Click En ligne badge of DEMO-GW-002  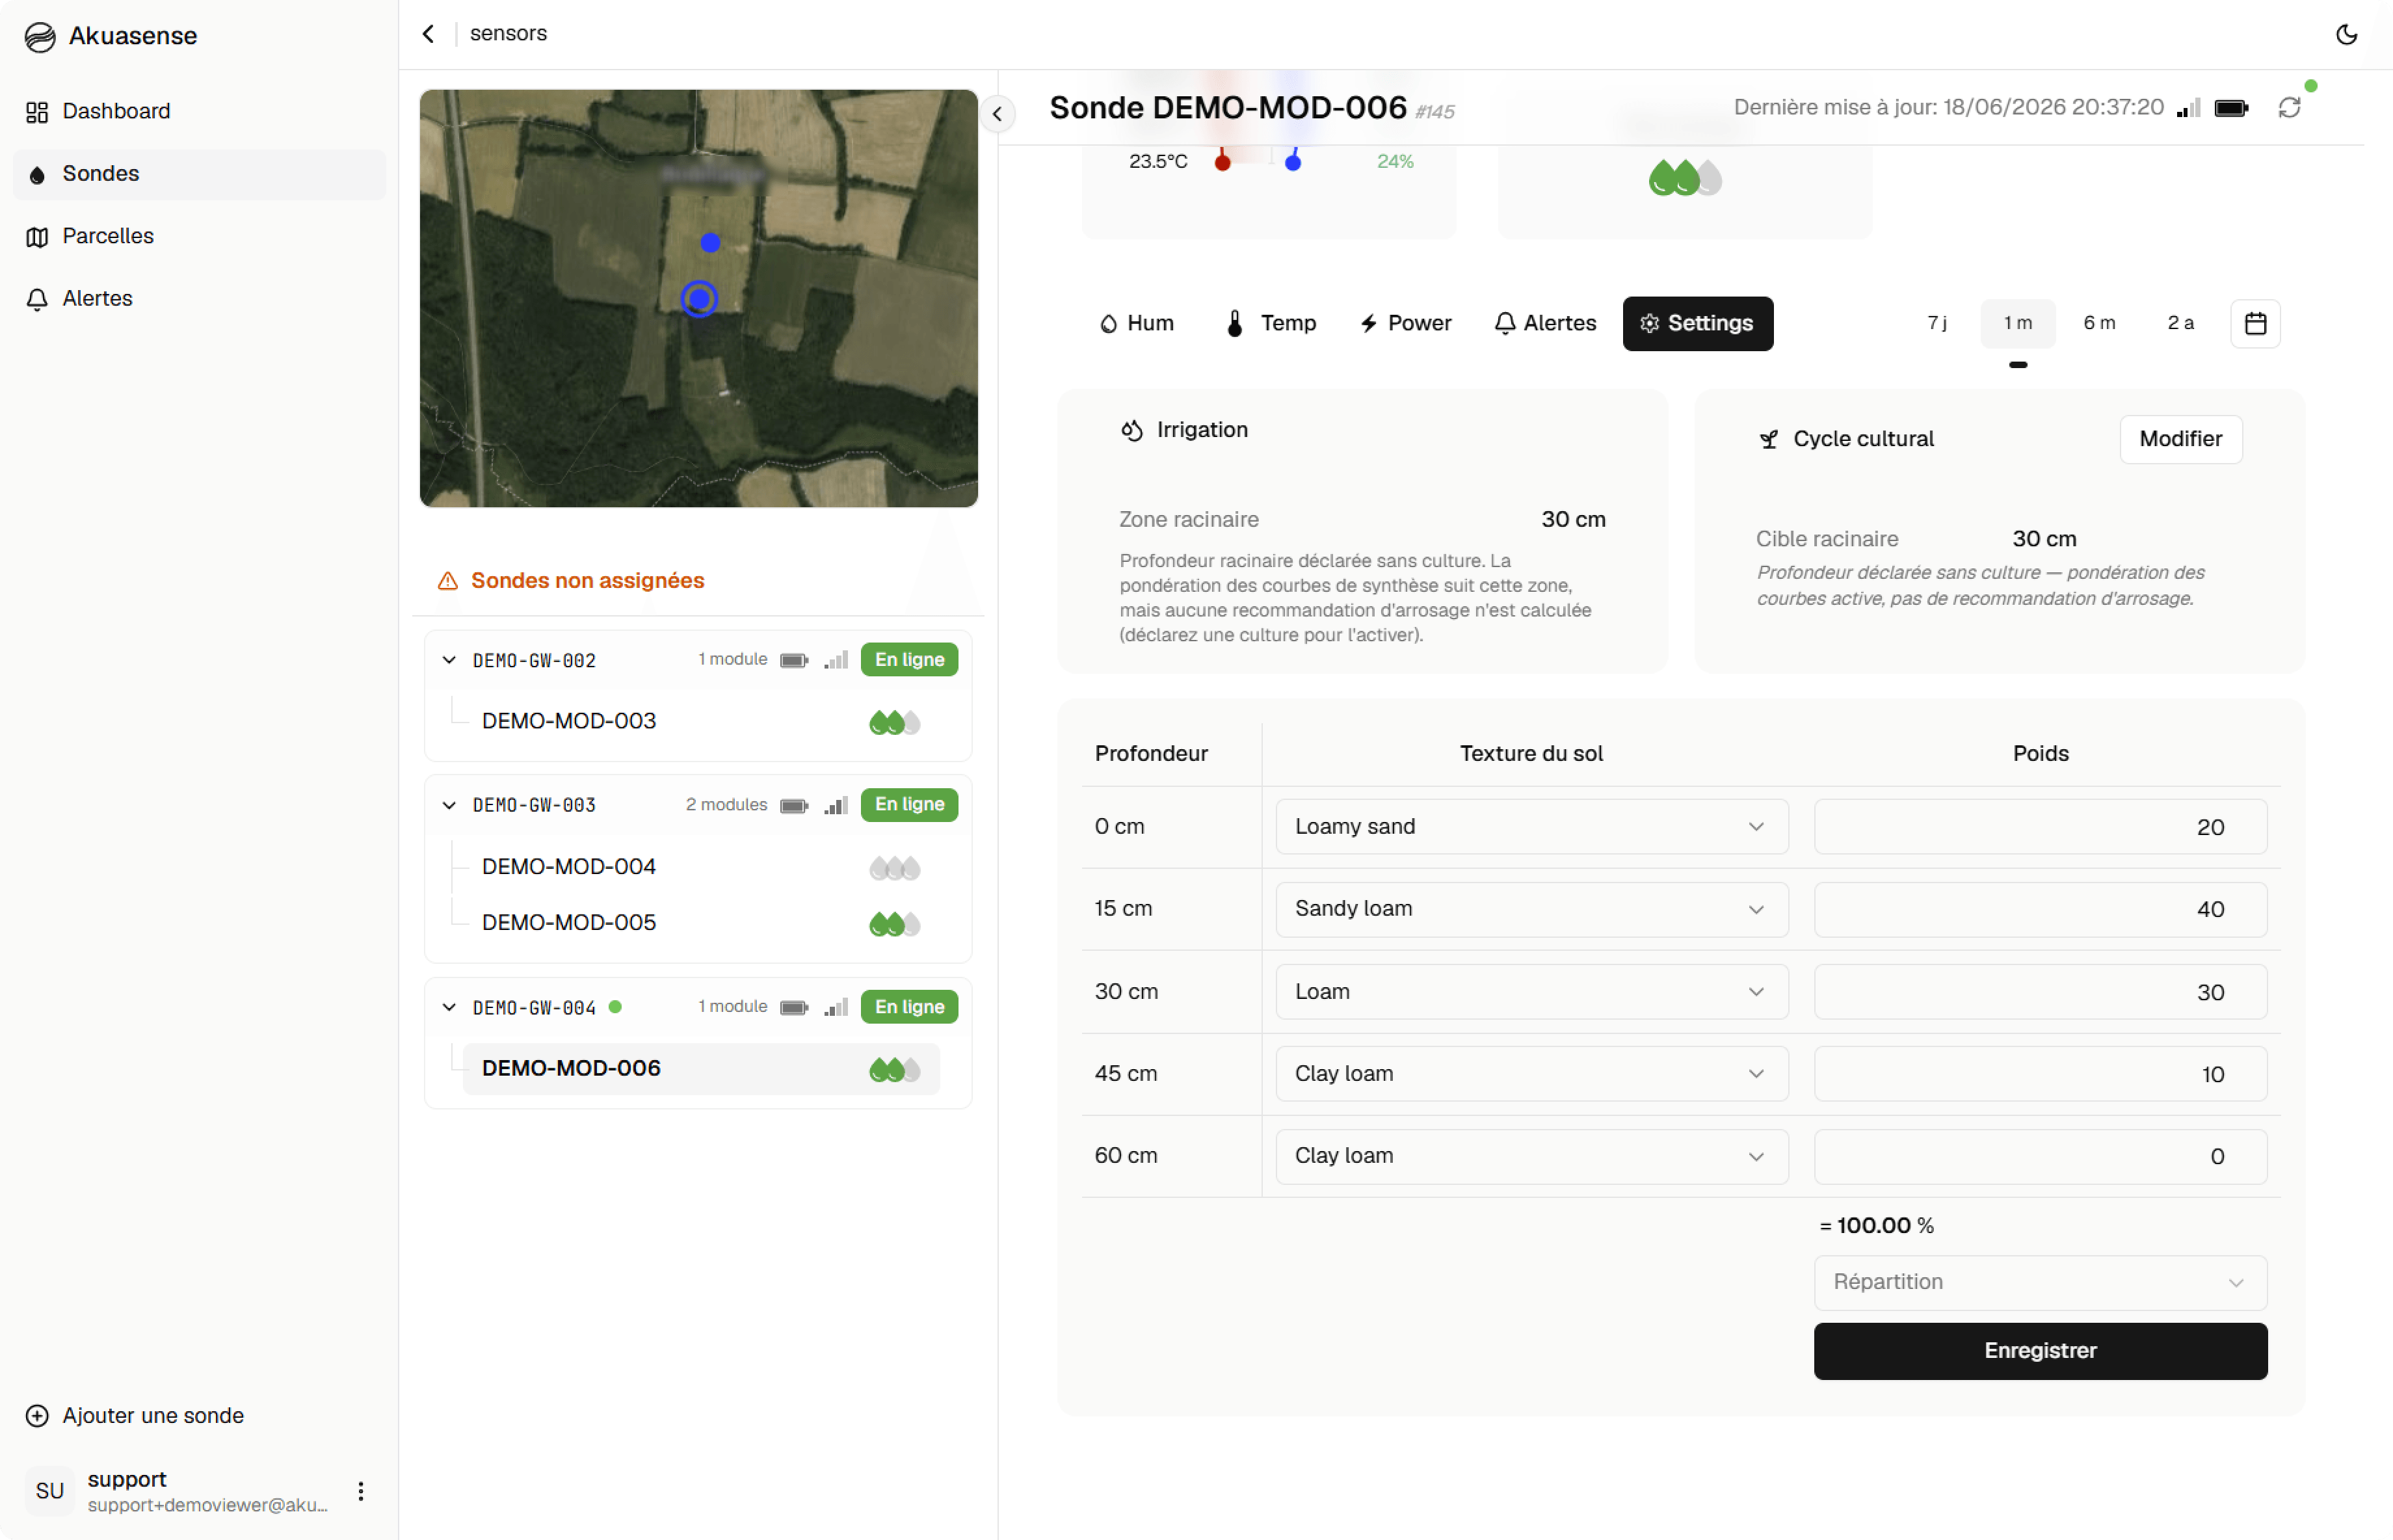click(x=908, y=660)
